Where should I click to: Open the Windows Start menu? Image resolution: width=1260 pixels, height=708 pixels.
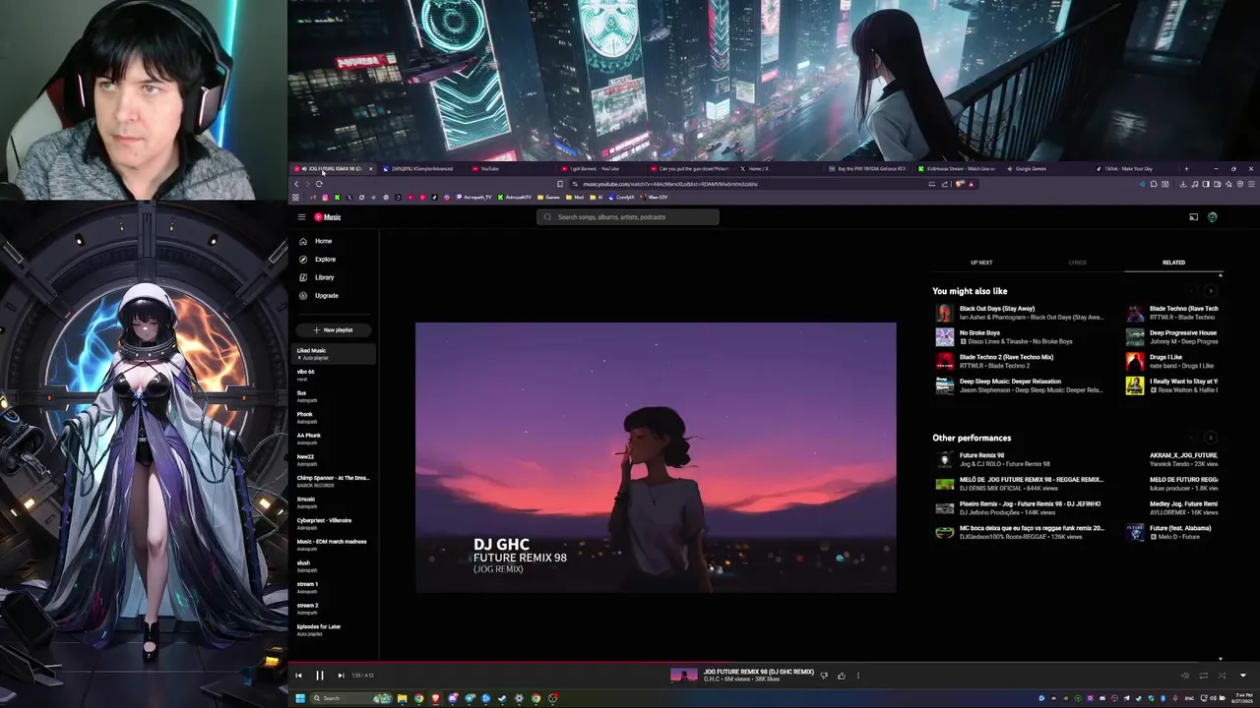tap(300, 698)
